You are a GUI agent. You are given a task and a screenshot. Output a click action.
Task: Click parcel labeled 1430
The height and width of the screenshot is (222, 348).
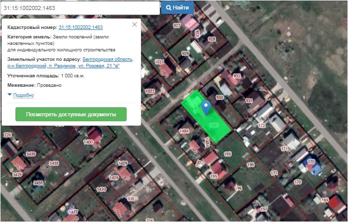click(101, 190)
